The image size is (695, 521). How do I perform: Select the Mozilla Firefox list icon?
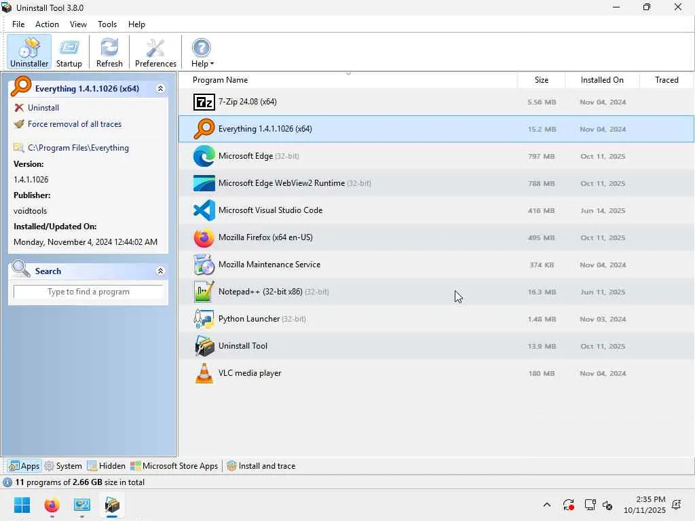click(204, 237)
